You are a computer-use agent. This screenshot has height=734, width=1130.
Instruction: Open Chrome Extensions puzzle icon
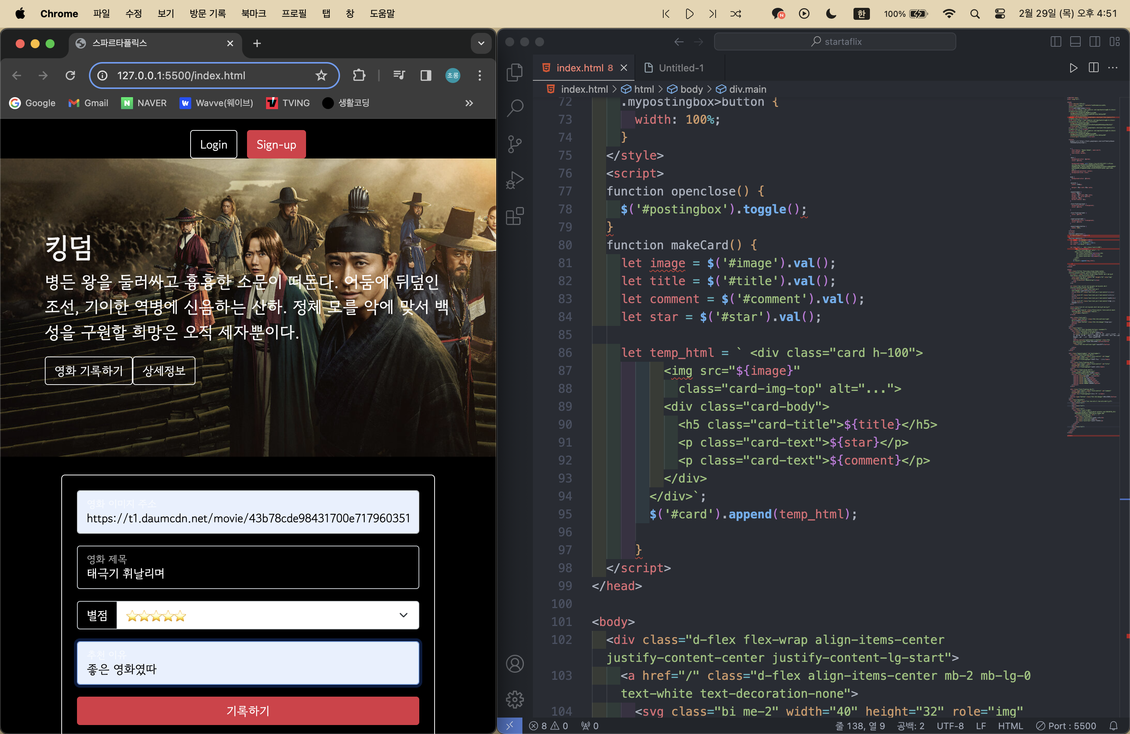click(359, 75)
